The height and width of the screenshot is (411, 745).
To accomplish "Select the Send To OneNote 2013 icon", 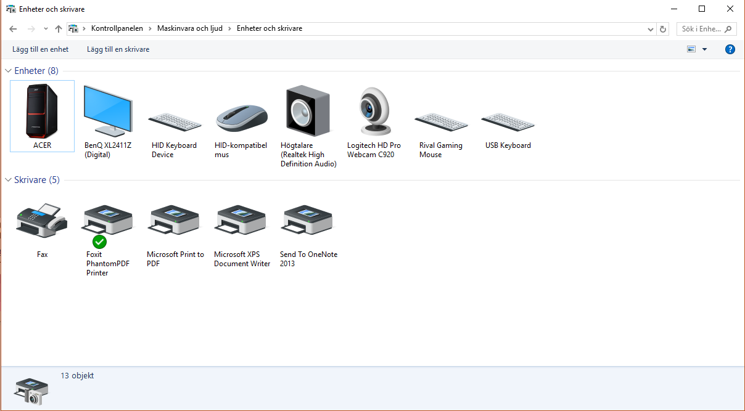I will 308,220.
